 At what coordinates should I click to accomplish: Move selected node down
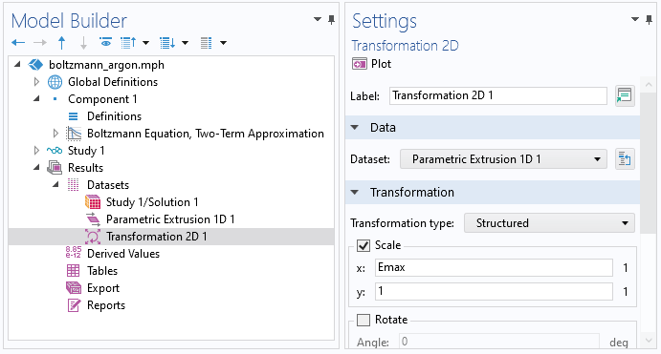pos(83,43)
